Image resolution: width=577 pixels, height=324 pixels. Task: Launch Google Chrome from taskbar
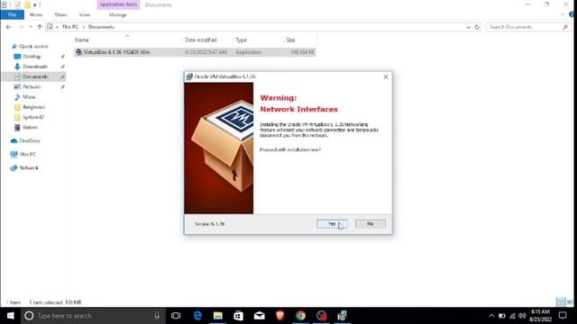click(300, 316)
